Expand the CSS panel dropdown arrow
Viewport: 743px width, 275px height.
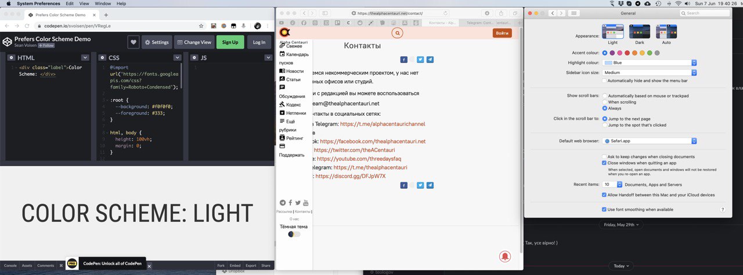(178, 58)
